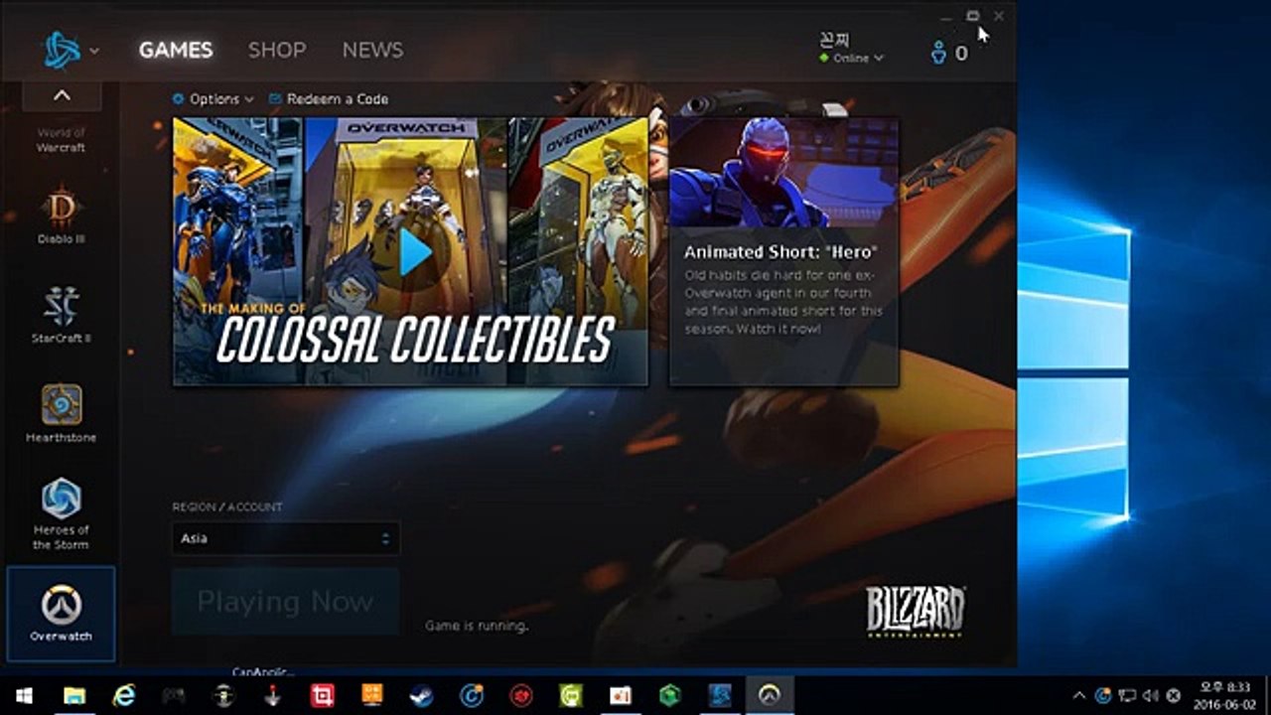Open the game controller taskbar icon
Image resolution: width=1271 pixels, height=715 pixels.
(x=174, y=695)
